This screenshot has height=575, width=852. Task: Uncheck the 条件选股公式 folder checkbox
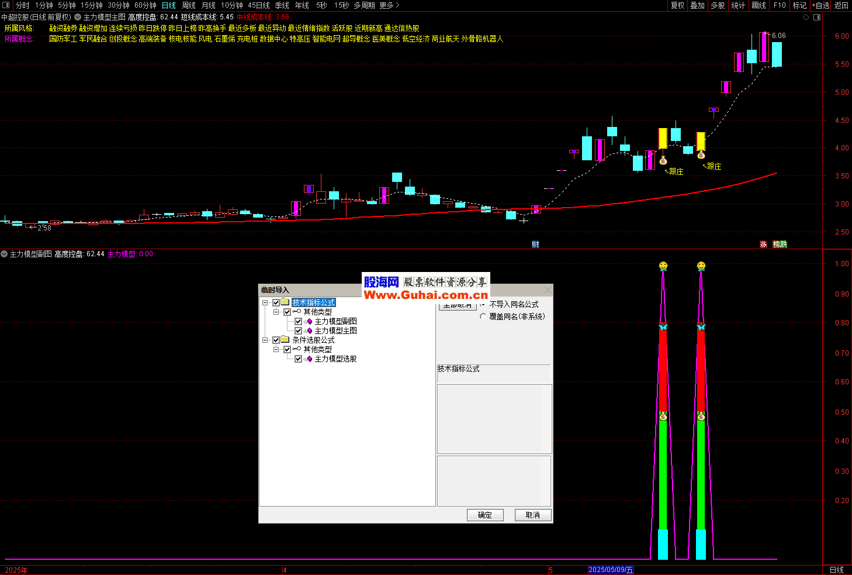pos(276,340)
